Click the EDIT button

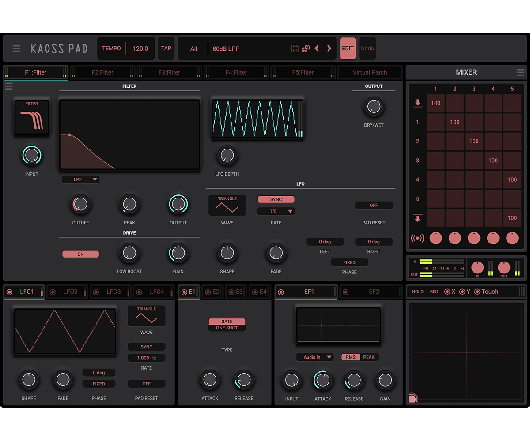pyautogui.click(x=348, y=49)
